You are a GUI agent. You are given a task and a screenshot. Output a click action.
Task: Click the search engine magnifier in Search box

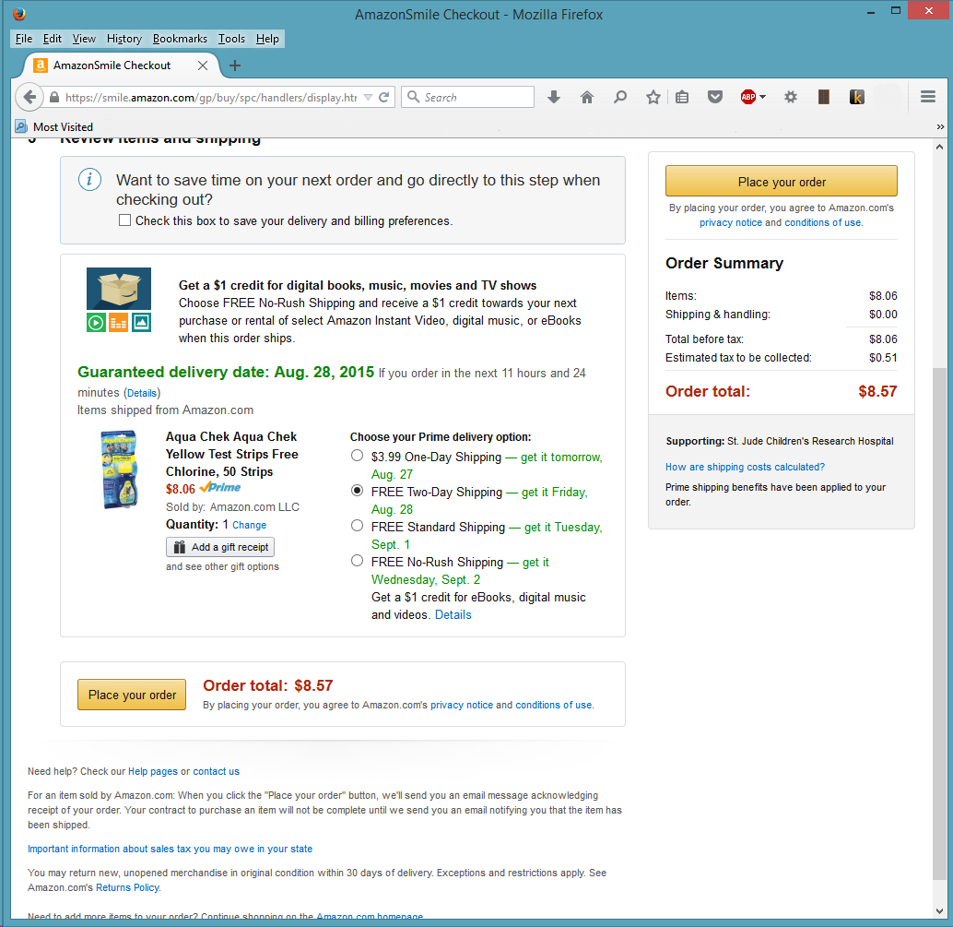coord(413,97)
